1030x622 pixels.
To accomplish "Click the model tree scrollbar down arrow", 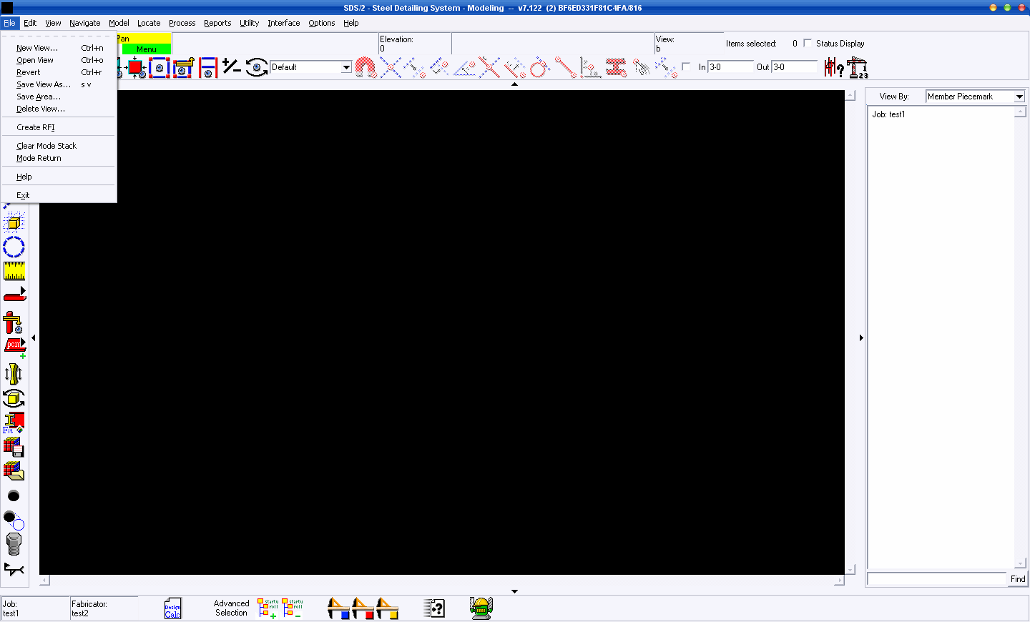I will point(1021,563).
